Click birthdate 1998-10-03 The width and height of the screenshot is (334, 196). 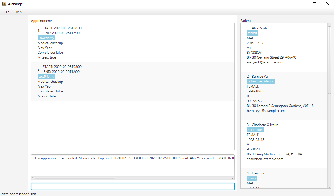255,91
